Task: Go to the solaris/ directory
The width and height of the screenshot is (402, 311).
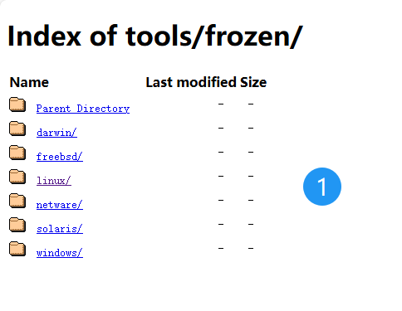Action: pos(60,229)
